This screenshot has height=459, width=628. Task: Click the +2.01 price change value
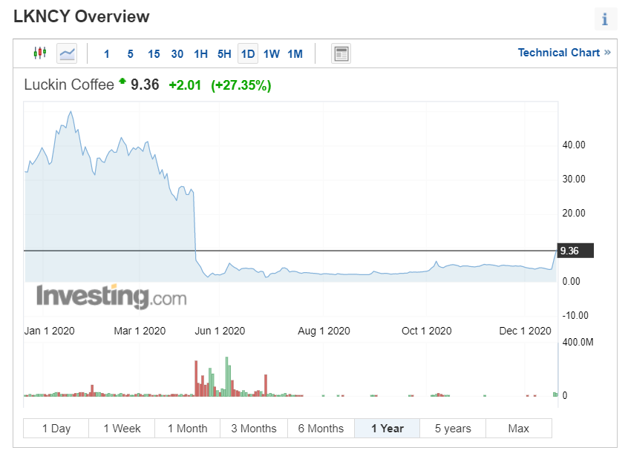tap(185, 85)
